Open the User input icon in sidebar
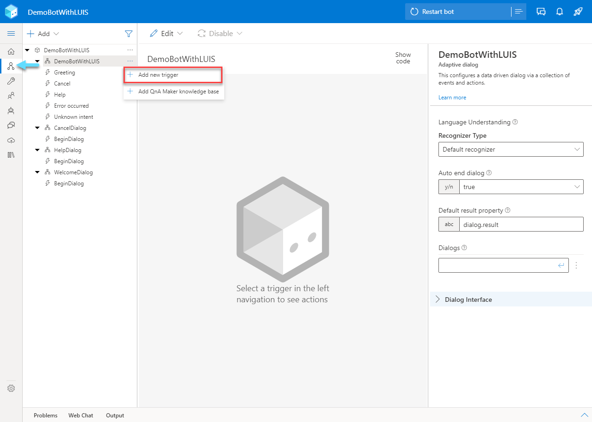592x422 pixels. 11,96
